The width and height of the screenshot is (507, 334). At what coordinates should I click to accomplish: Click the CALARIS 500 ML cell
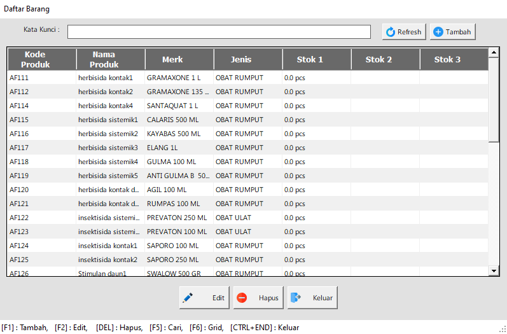tap(179, 120)
